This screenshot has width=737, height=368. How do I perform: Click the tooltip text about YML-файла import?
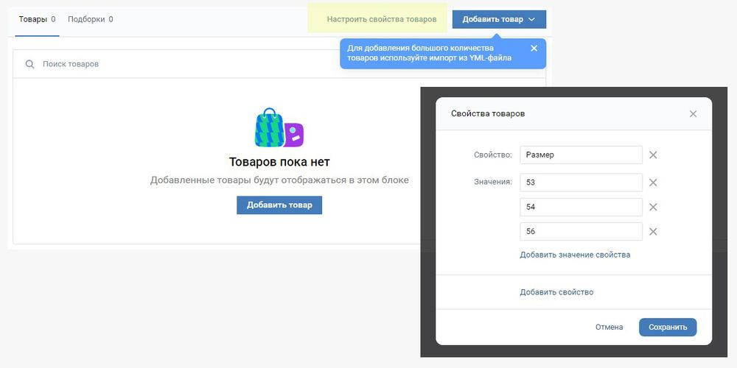coord(429,53)
